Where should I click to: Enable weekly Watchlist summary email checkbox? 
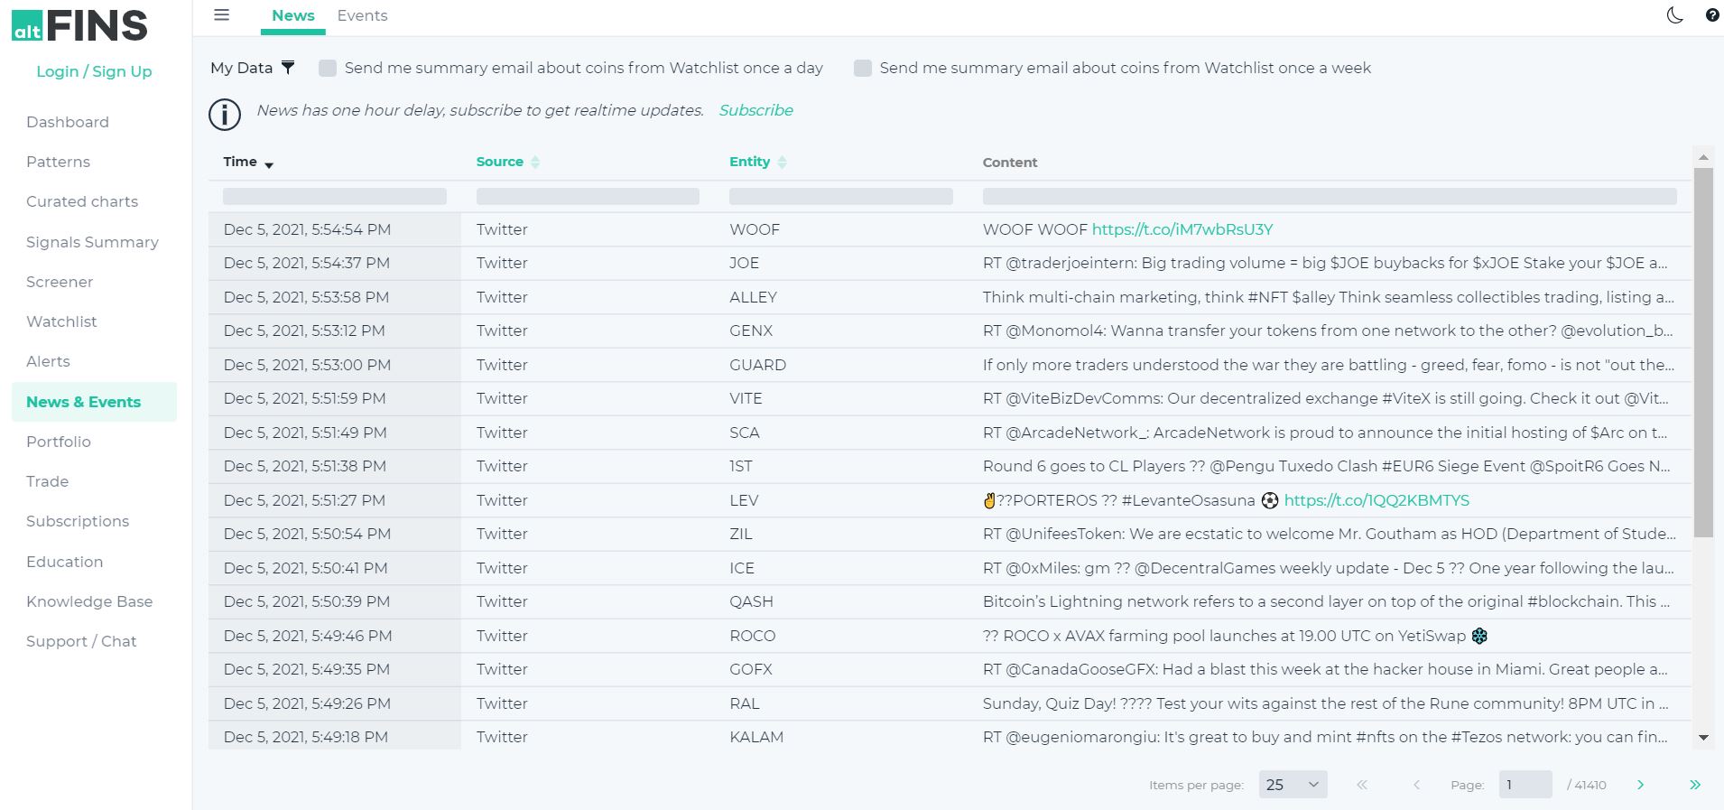point(863,68)
